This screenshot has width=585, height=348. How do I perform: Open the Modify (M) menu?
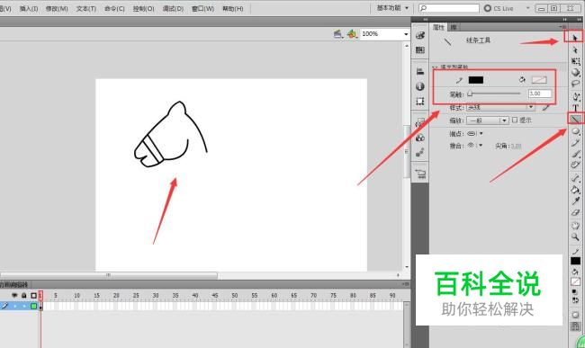point(57,9)
